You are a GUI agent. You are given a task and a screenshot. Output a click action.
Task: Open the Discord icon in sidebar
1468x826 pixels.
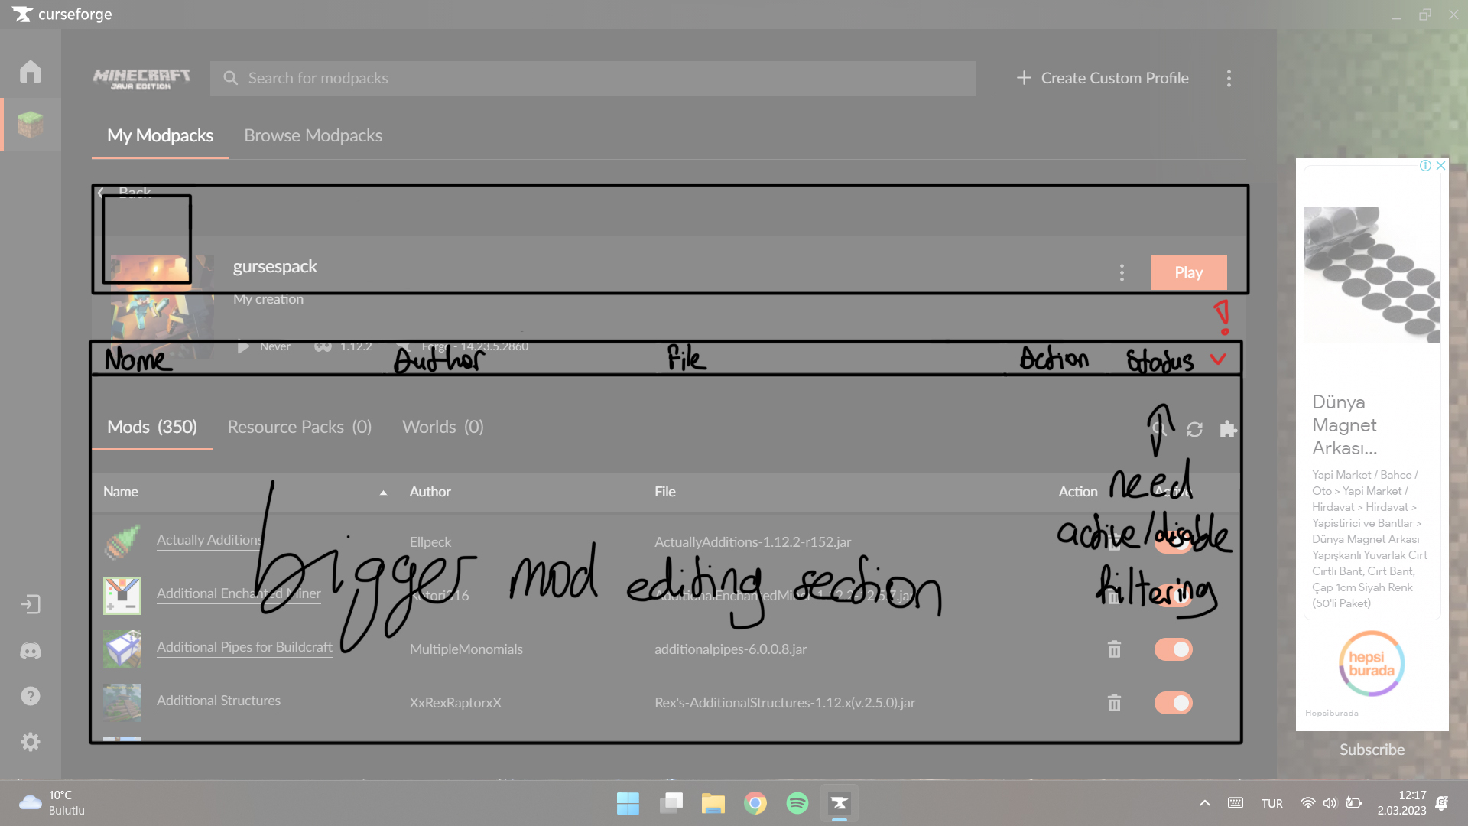coord(31,651)
